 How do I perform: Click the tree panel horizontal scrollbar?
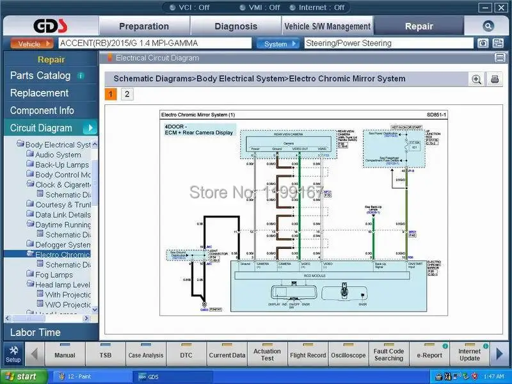click(47, 318)
